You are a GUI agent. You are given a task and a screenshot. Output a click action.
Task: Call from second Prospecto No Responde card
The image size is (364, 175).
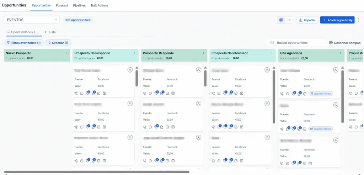point(76,127)
